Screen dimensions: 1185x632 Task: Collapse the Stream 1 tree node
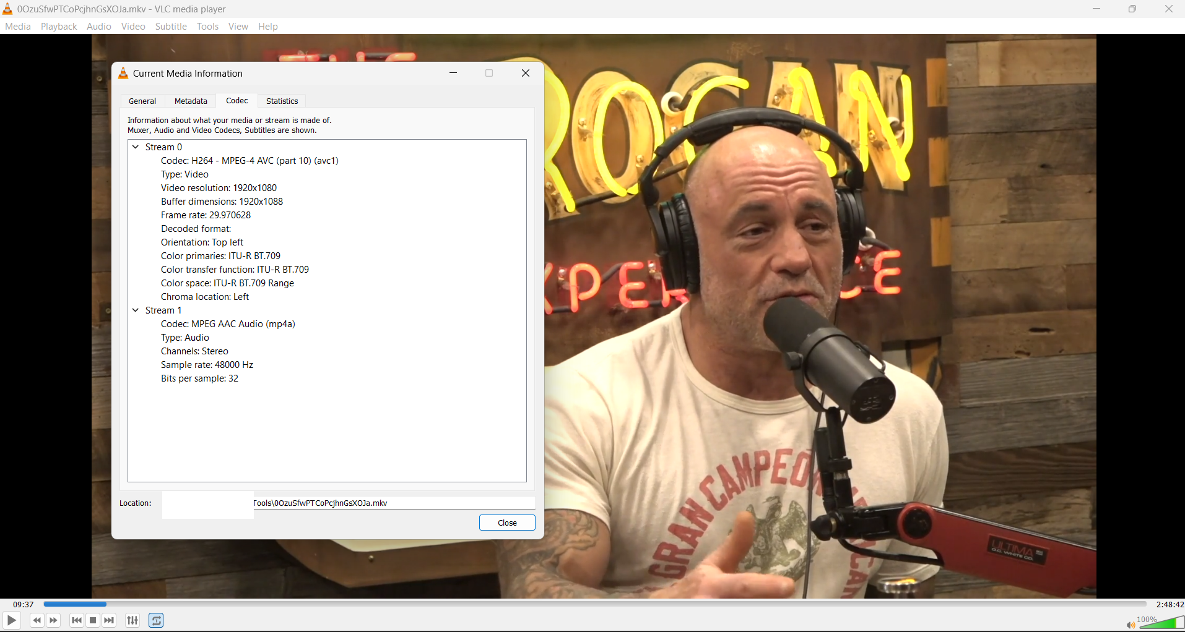[x=136, y=310]
